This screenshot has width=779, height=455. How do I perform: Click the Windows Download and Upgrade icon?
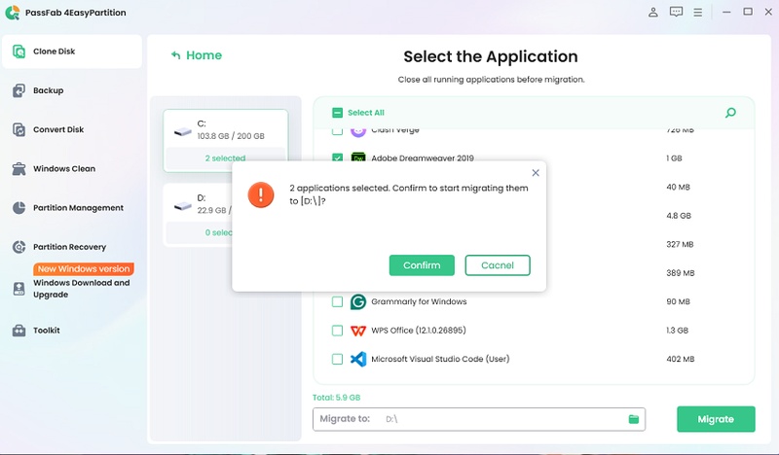coord(19,289)
